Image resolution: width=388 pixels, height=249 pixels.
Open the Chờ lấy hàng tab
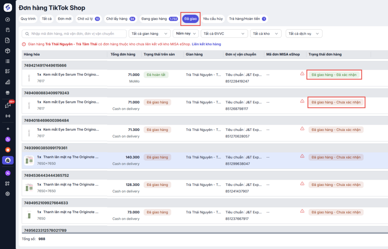click(120, 19)
